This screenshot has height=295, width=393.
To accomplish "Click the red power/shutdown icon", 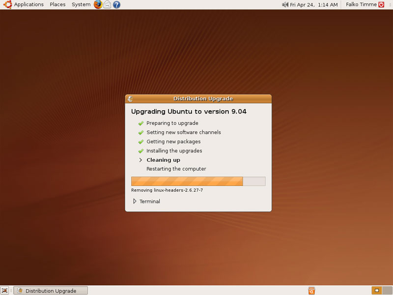I will (381, 4).
